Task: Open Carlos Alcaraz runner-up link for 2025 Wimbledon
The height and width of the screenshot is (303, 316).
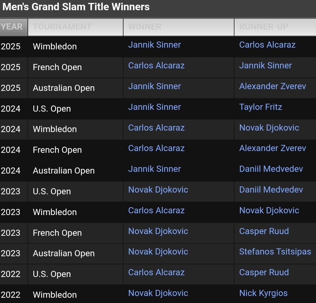Action: tap(267, 45)
